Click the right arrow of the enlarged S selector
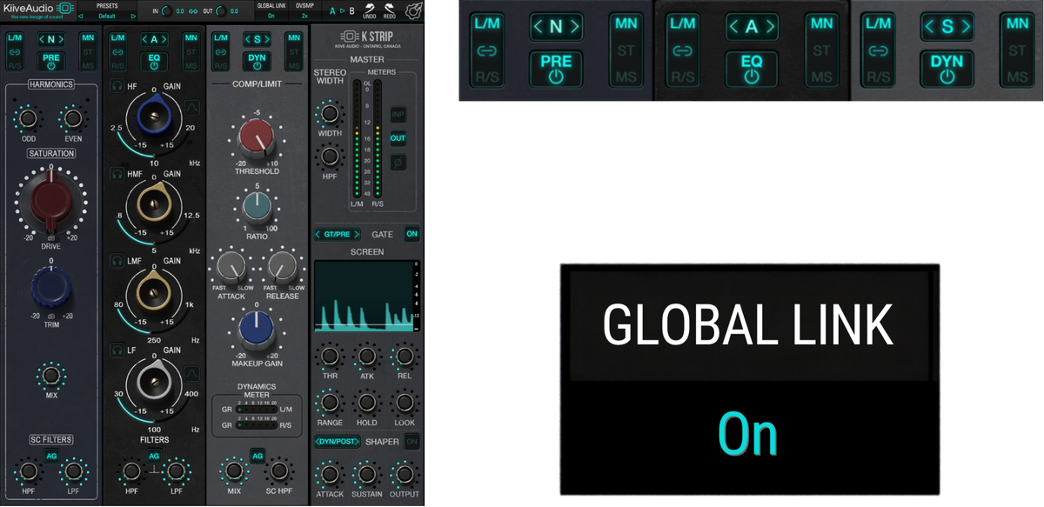 [x=965, y=27]
